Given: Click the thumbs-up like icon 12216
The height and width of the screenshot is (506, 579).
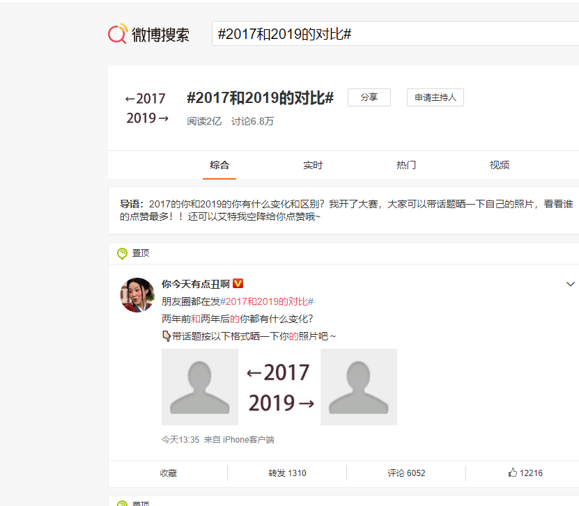Looking at the screenshot, I should [x=513, y=473].
